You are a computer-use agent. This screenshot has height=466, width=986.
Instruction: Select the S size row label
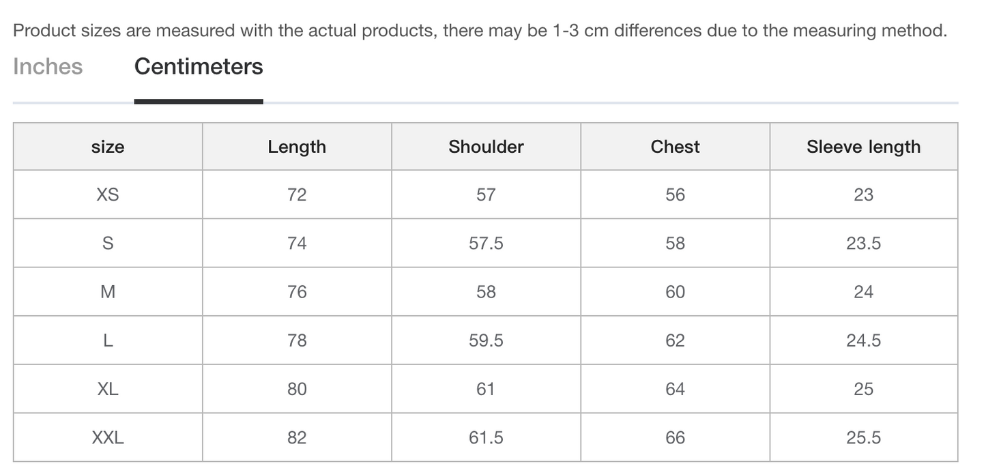click(108, 243)
